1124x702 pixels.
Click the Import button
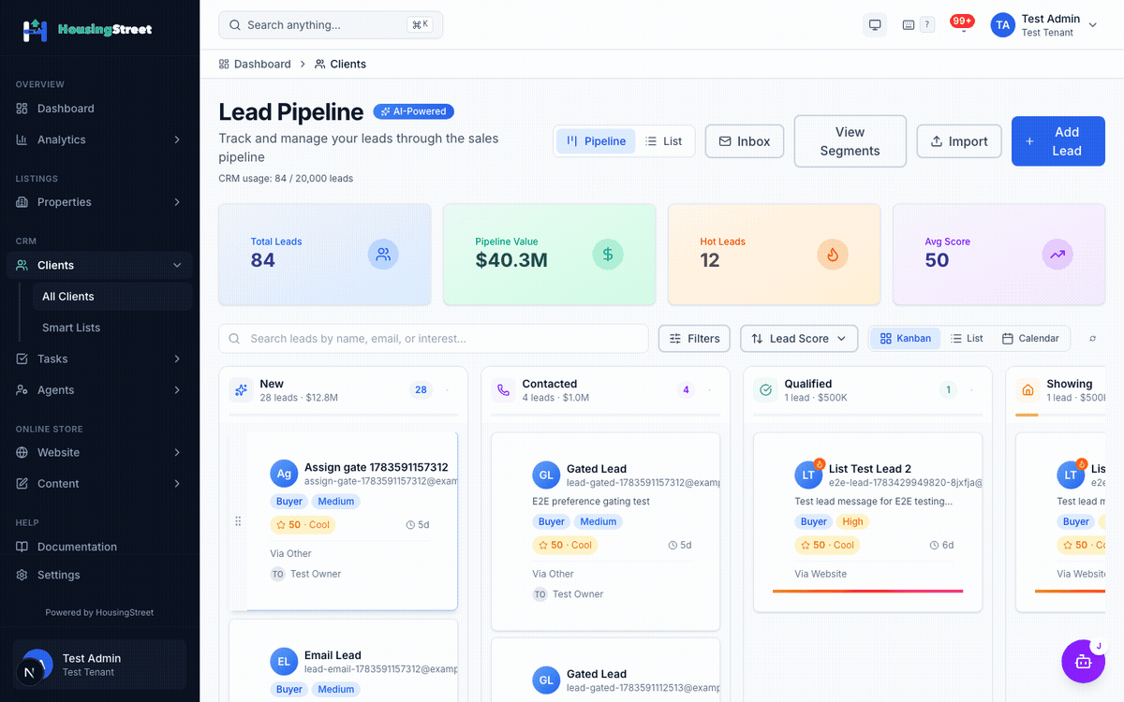(959, 141)
